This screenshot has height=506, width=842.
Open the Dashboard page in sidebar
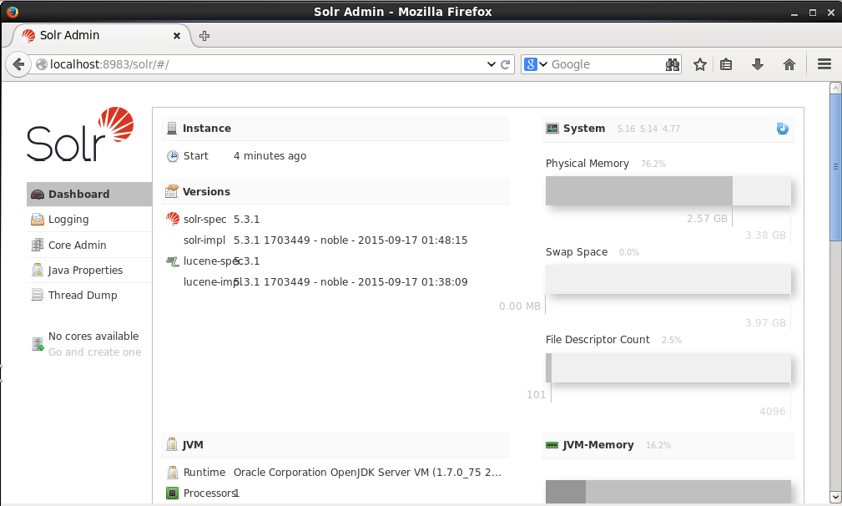pos(89,194)
